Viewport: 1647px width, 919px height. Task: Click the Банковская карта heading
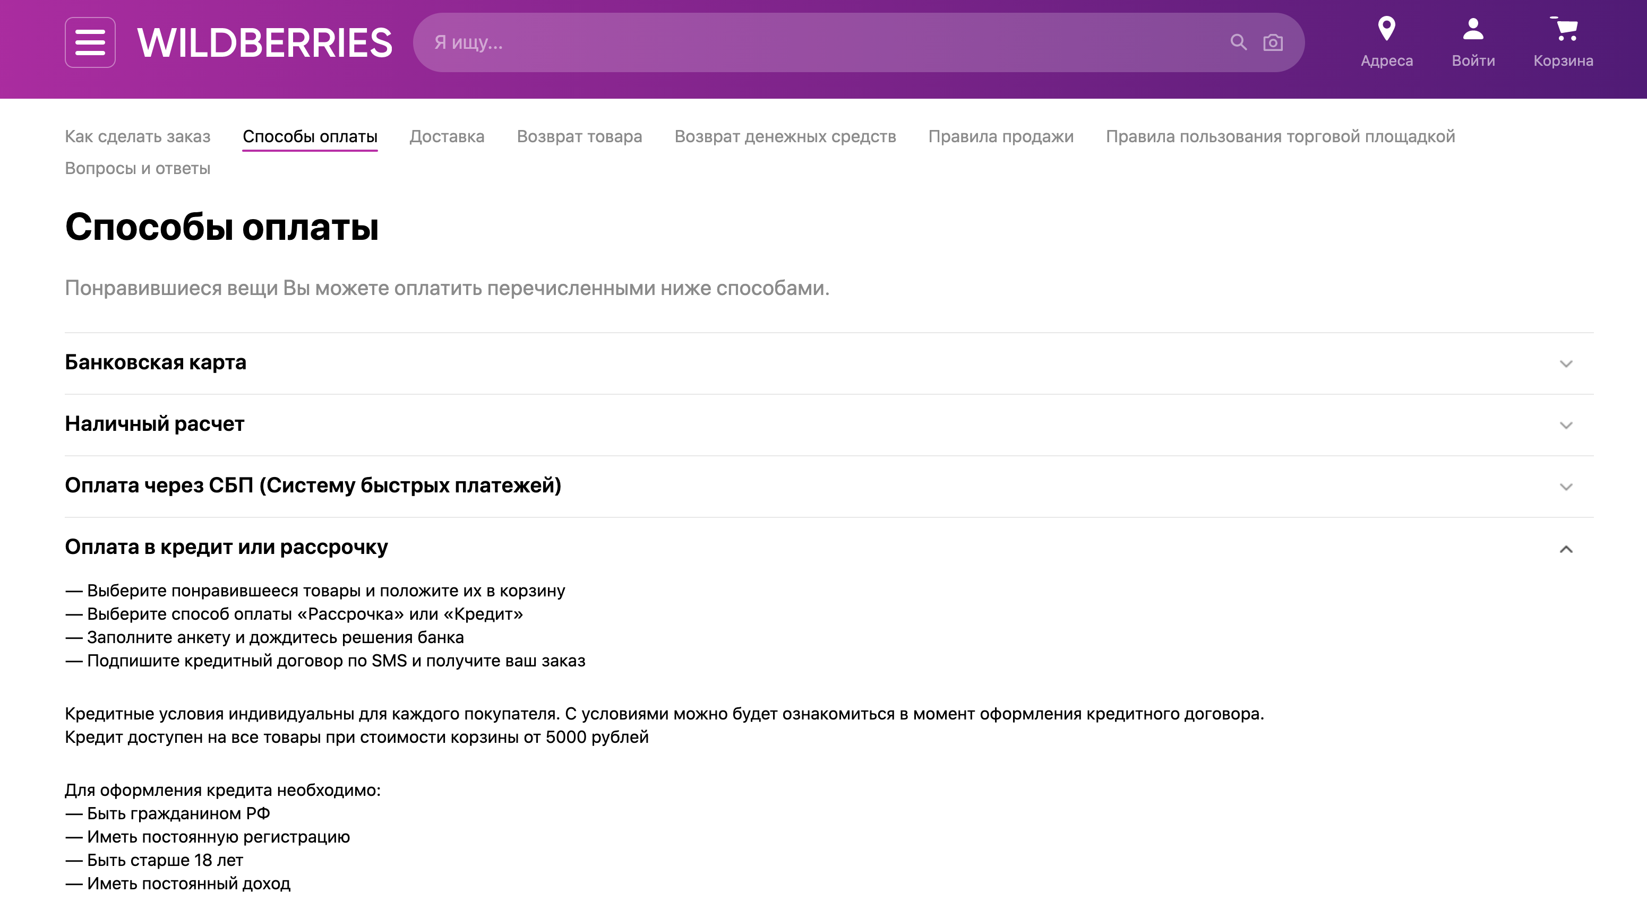click(x=156, y=362)
